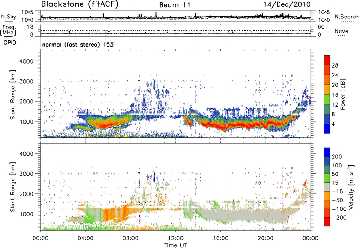Click the '16:00' time axis tick label

(x=220, y=239)
